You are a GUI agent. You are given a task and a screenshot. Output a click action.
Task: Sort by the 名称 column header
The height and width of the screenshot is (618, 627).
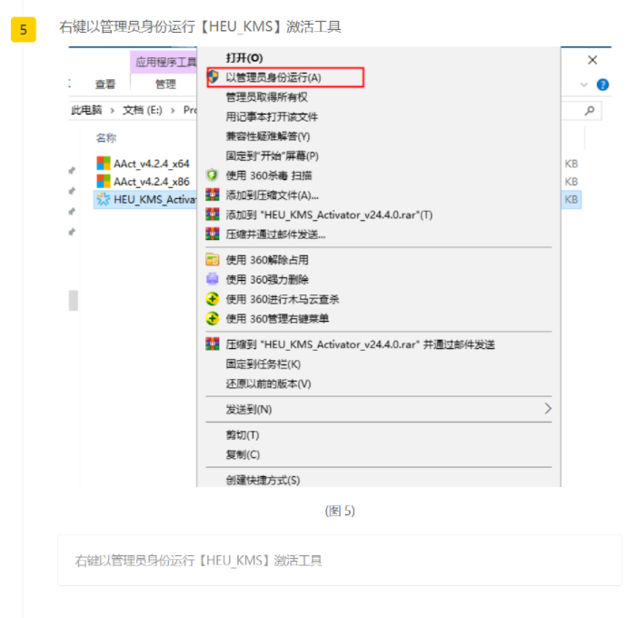coord(106,138)
